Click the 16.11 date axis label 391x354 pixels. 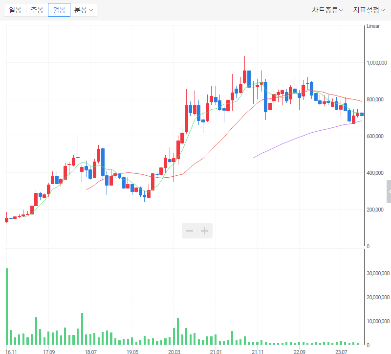[11, 352]
